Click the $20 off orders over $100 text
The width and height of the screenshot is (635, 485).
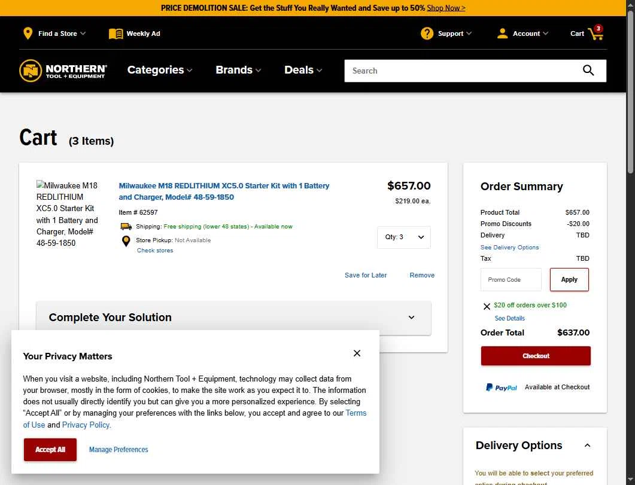pyautogui.click(x=530, y=305)
